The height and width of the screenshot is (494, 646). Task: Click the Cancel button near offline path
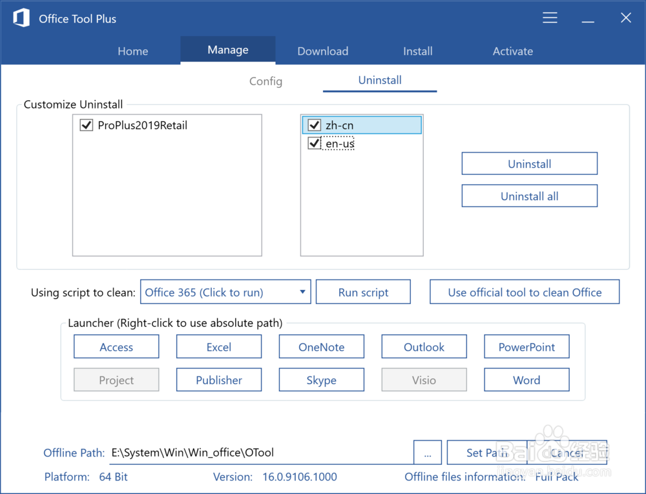coord(567,453)
